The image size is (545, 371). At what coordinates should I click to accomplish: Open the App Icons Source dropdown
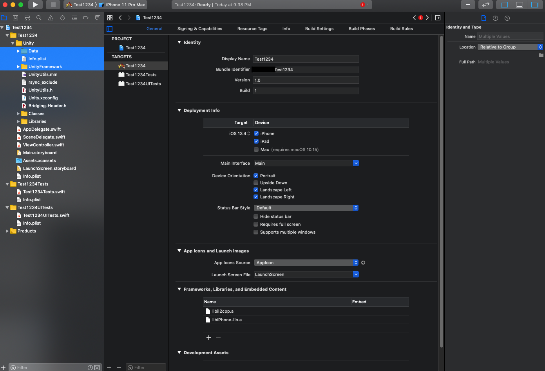click(306, 263)
